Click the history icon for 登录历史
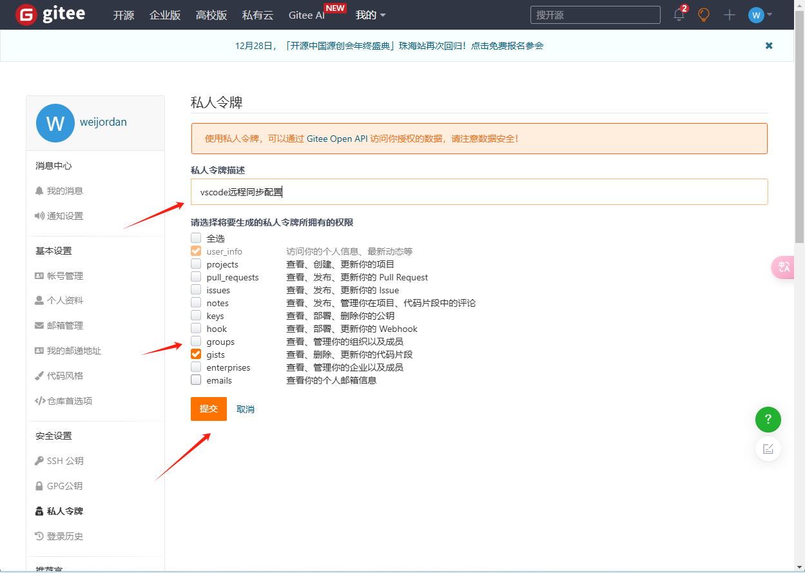The image size is (805, 573). 39,536
